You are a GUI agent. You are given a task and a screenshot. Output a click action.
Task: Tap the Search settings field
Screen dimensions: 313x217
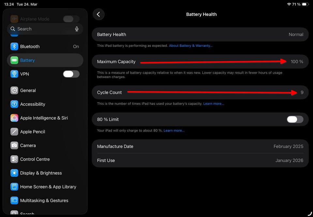point(42,29)
